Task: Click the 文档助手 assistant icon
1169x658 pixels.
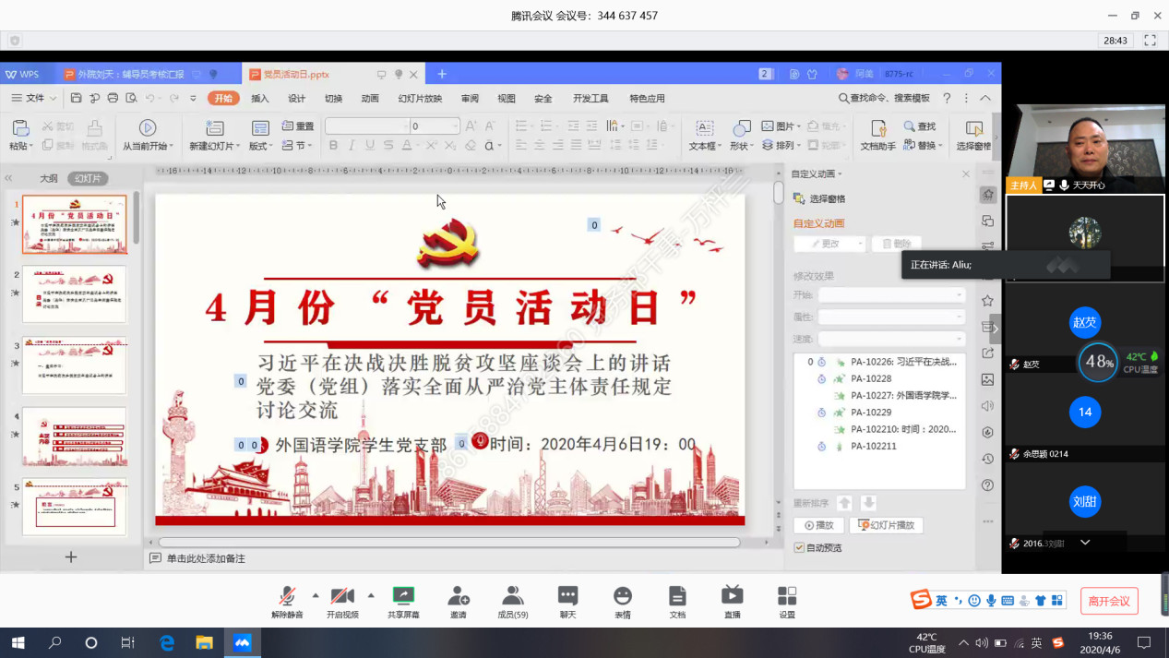Action: [877, 127]
